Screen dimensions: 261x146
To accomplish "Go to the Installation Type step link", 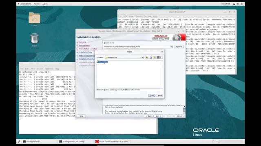I will (85, 52).
